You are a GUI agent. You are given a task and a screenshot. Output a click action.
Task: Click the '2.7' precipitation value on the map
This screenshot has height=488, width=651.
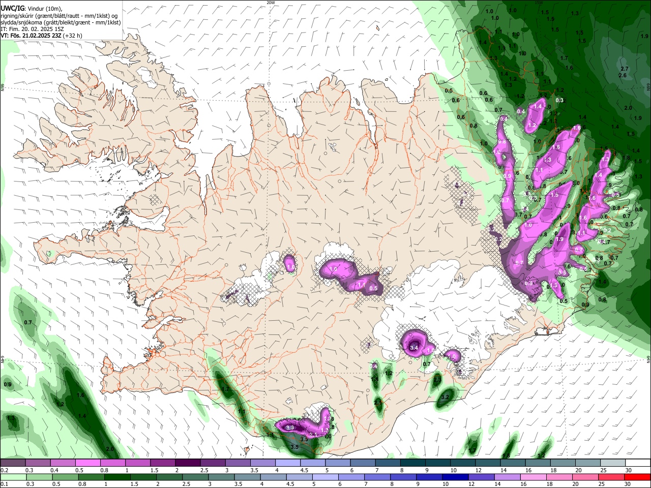click(625, 69)
